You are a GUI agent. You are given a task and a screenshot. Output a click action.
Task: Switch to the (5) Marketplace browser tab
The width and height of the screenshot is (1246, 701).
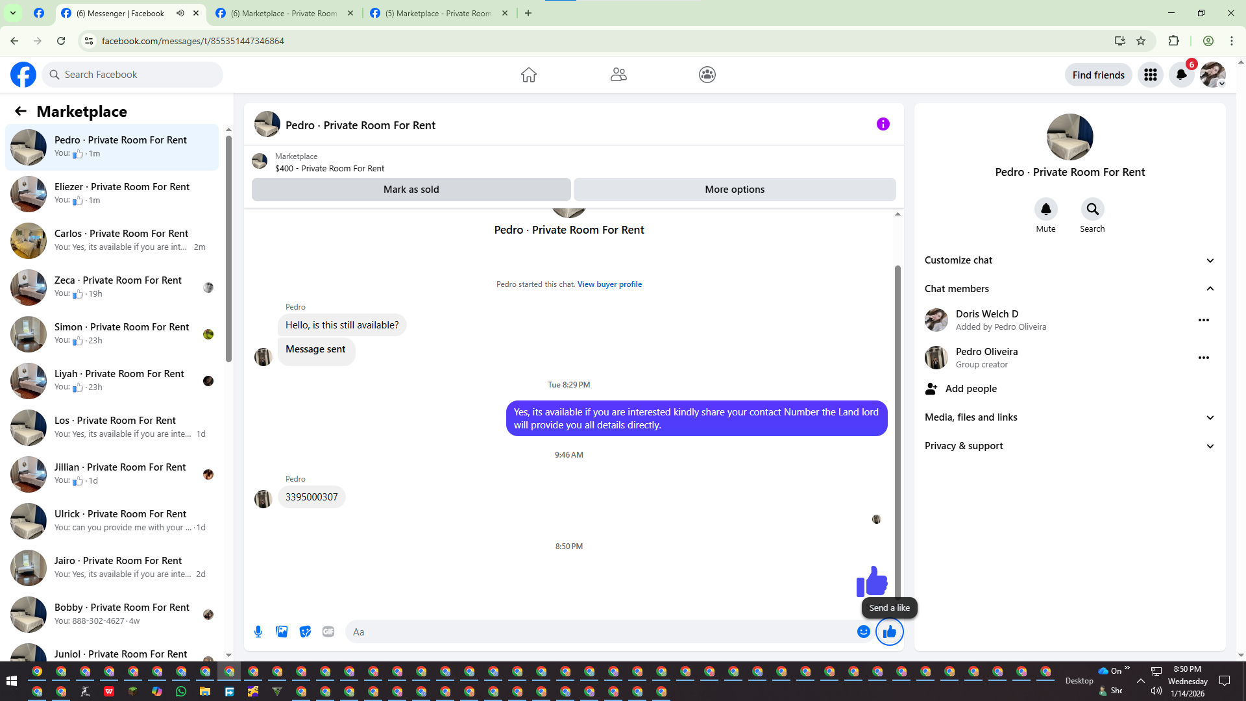pyautogui.click(x=438, y=13)
